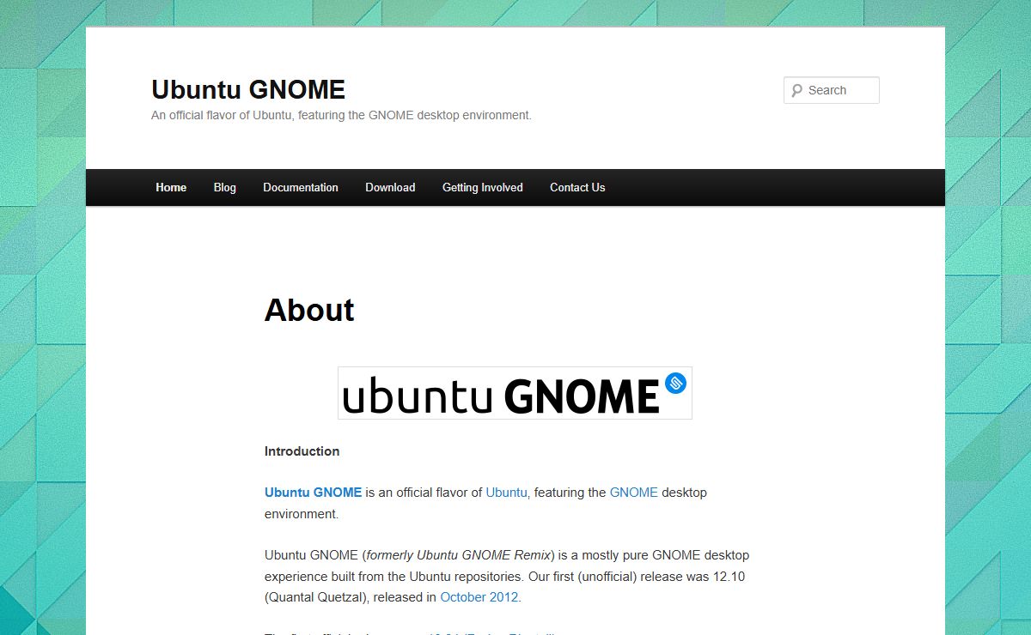Select Download in the navigation bar
Image resolution: width=1031 pixels, height=635 pixels.
click(390, 187)
